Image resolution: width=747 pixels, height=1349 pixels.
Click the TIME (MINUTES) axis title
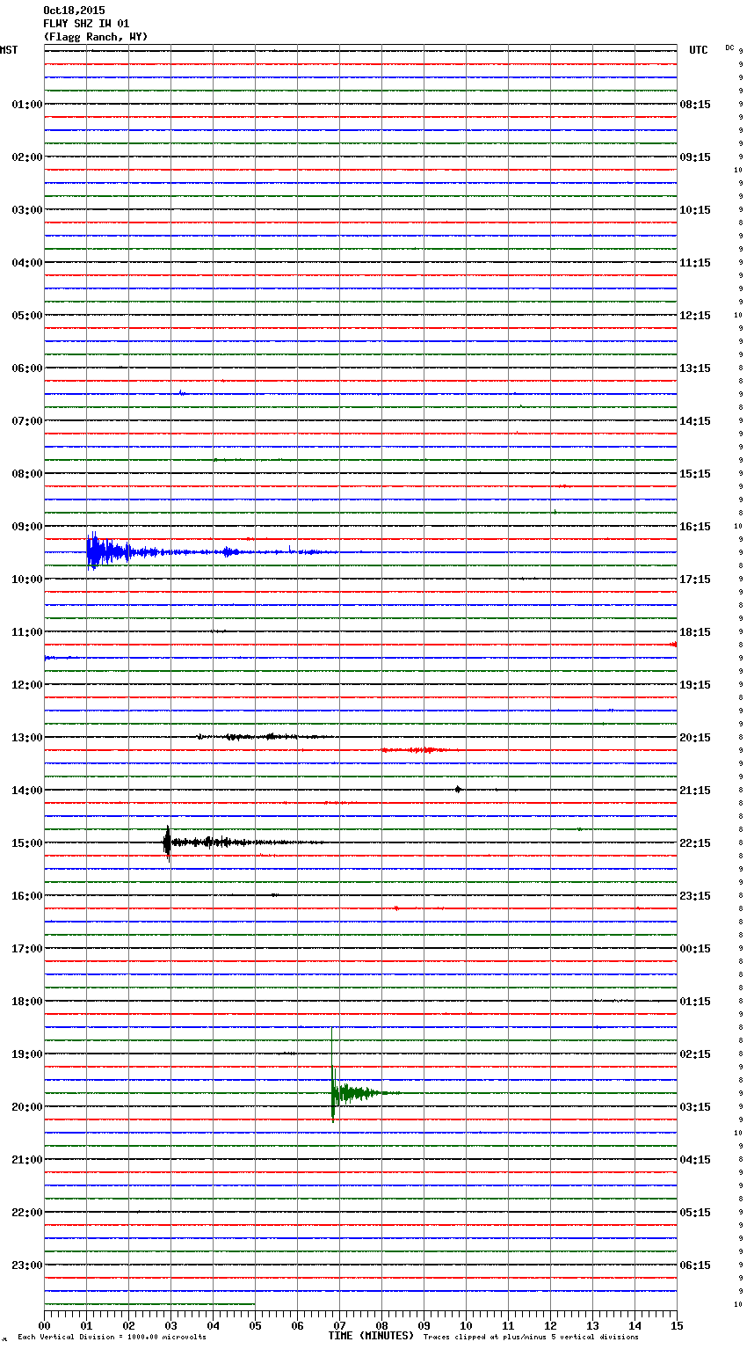(x=371, y=1336)
